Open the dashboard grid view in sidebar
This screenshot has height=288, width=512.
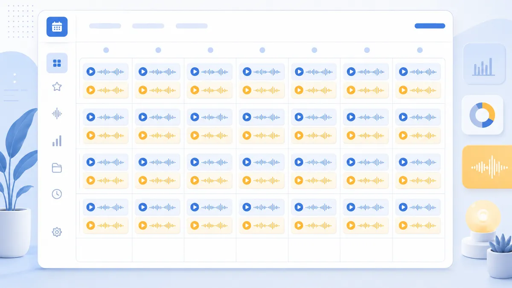point(57,63)
